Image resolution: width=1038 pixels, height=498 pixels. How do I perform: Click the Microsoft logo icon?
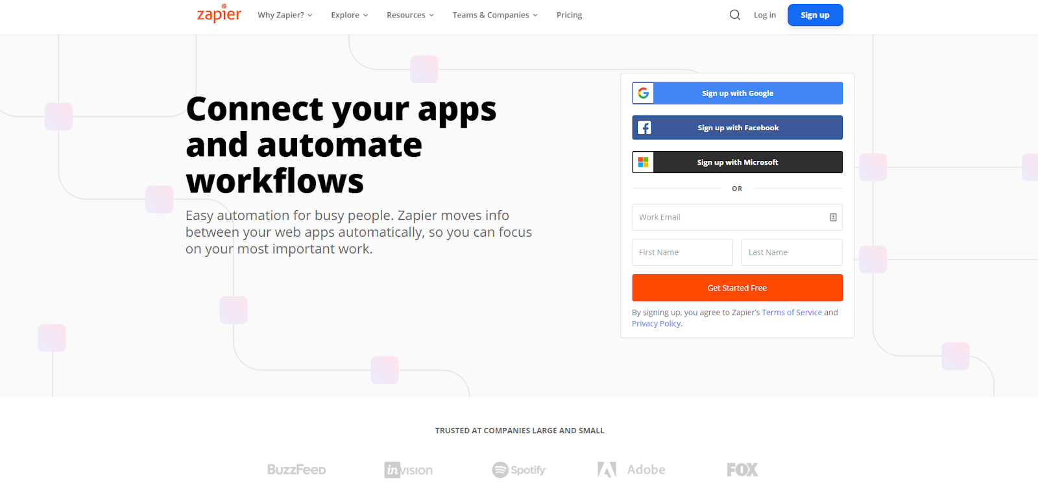click(644, 162)
